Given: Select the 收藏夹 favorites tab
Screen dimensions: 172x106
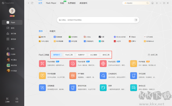Looking at the screenshot, I should point(52,31).
